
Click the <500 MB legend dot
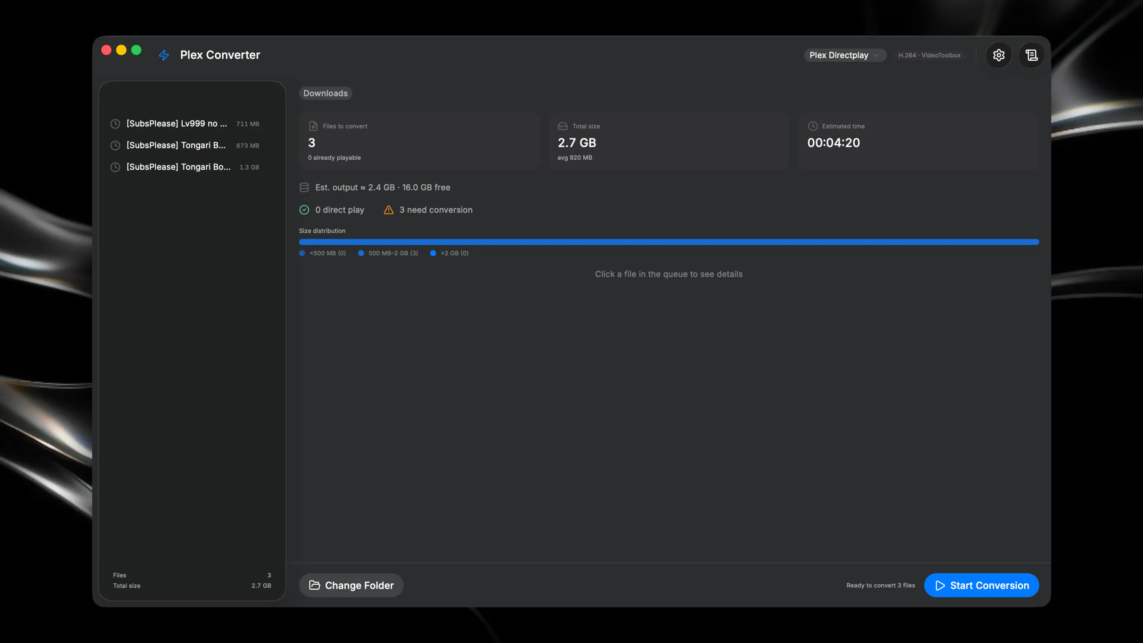(x=302, y=253)
